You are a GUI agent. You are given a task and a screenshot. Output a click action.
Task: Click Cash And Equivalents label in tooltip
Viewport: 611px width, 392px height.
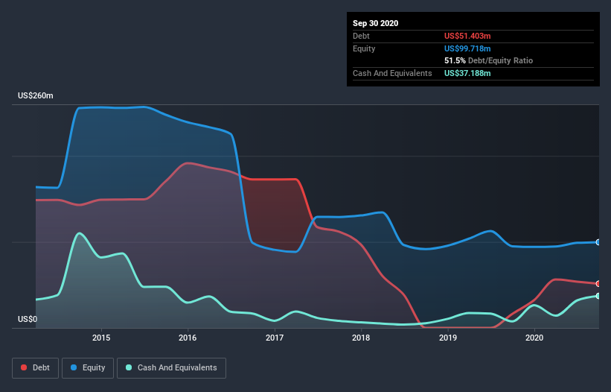click(x=392, y=73)
